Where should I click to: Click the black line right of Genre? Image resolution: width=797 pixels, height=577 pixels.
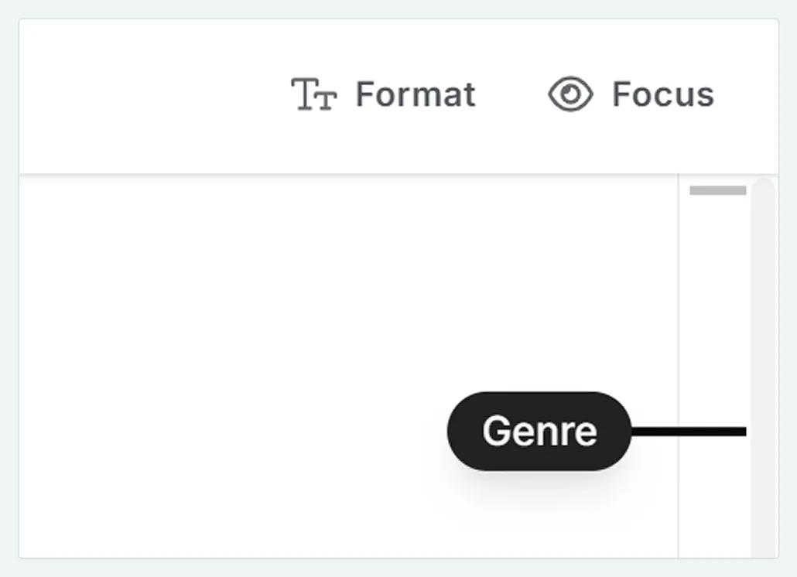click(x=689, y=432)
